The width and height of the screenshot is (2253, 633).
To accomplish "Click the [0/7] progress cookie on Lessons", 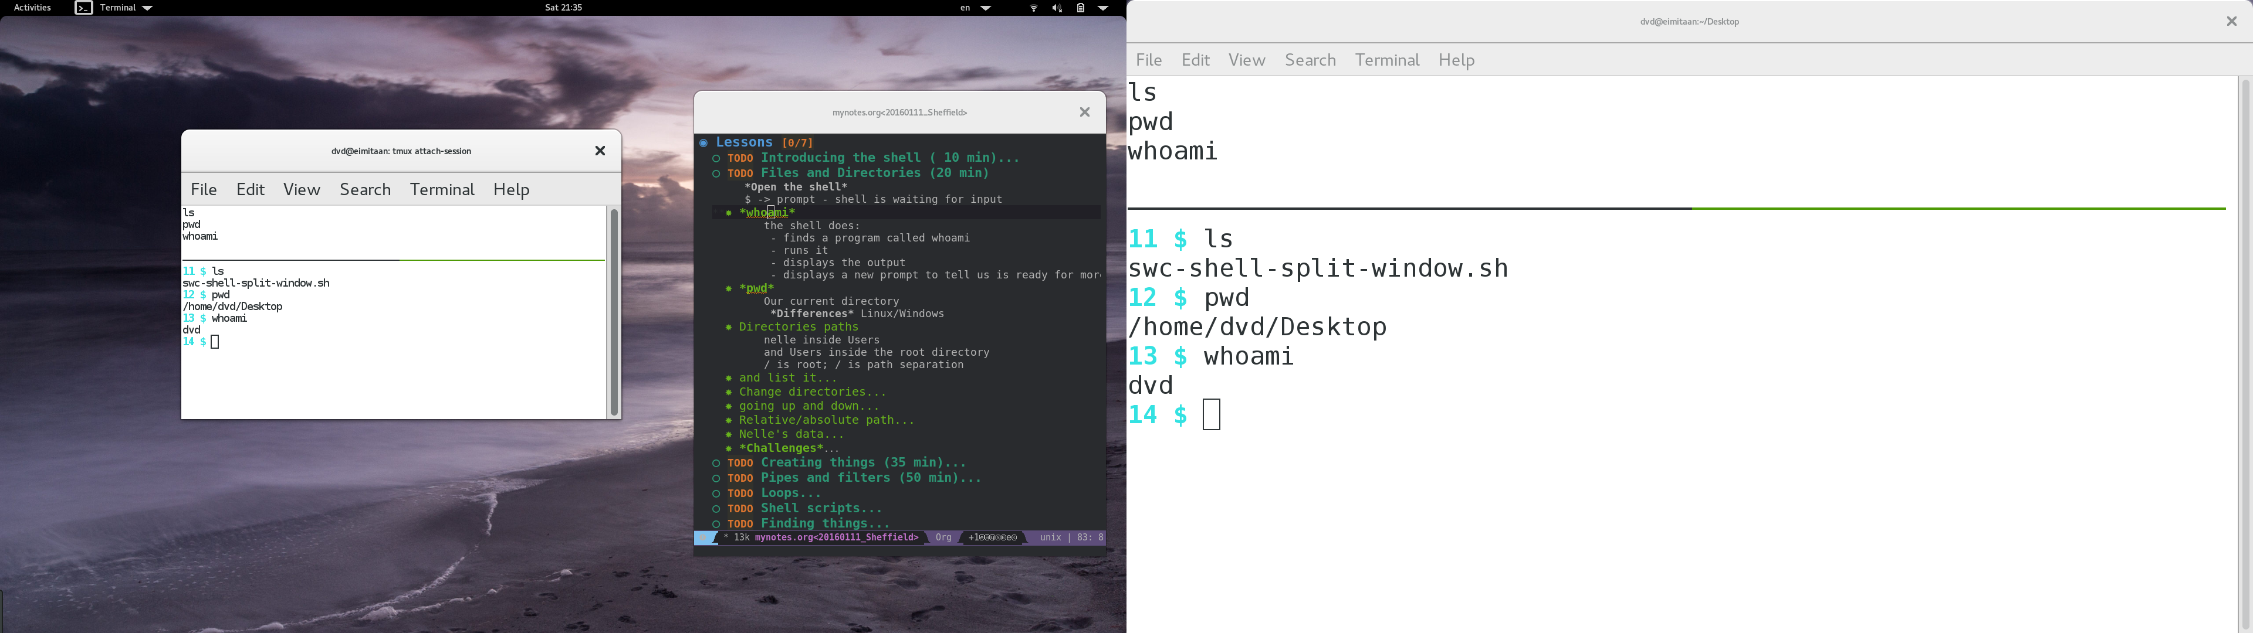I will [798, 142].
